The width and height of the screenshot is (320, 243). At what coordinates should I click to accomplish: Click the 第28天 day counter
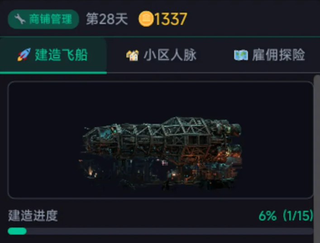pyautogui.click(x=107, y=19)
